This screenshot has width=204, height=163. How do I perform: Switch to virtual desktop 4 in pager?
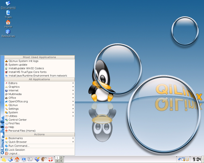coord(61,161)
